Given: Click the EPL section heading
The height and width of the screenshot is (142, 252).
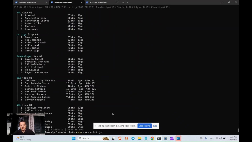Looking at the screenshot, I should click(x=25, y=13).
